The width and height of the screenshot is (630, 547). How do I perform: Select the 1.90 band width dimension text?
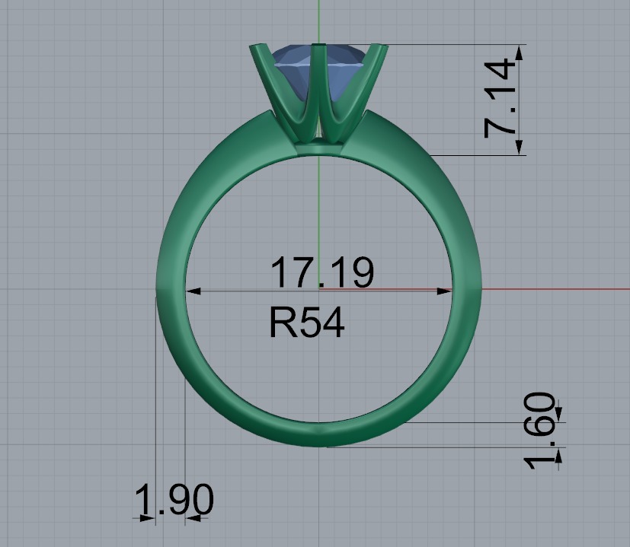click(174, 500)
